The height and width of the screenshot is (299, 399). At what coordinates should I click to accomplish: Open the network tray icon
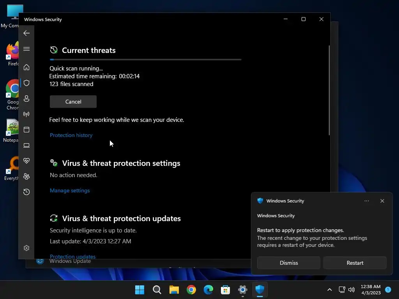coord(342,290)
